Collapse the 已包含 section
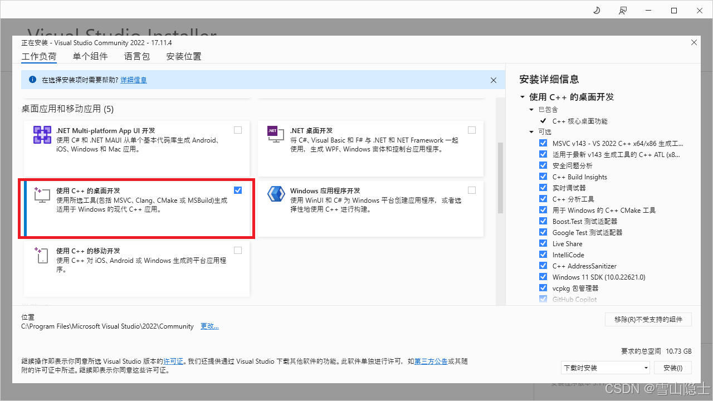Screen dimensions: 713x401 (532, 110)
